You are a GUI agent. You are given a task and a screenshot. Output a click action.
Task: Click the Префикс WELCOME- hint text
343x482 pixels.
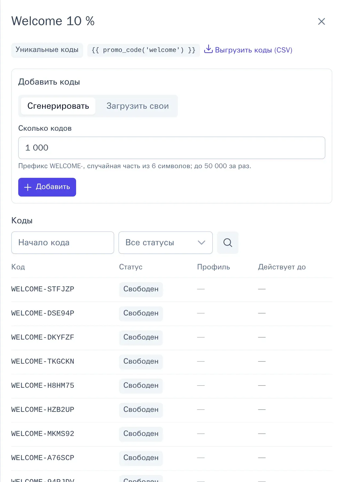tap(135, 166)
